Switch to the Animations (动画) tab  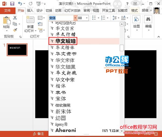58,10
